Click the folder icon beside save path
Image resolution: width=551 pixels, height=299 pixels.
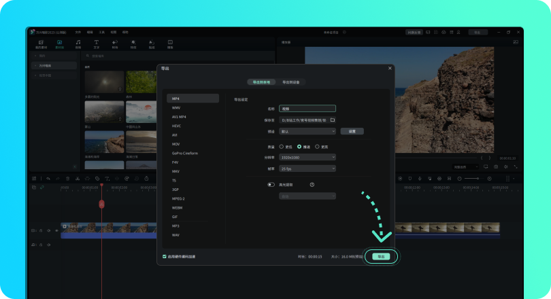click(333, 120)
